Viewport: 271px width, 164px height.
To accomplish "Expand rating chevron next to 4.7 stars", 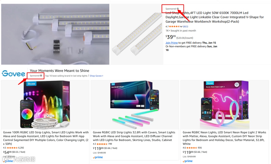I will (x=181, y=27).
